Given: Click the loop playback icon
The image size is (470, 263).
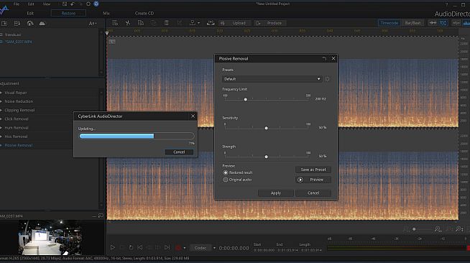Looking at the screenshot, I should click(131, 247).
